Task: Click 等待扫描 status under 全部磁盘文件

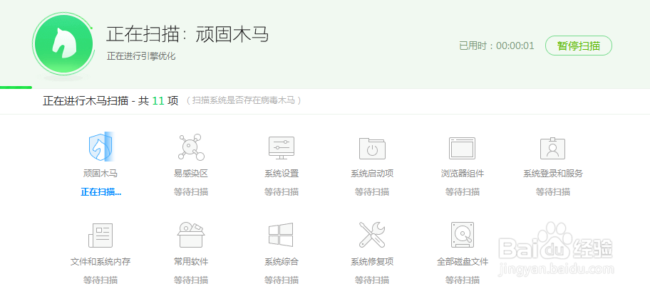Action: (x=463, y=280)
